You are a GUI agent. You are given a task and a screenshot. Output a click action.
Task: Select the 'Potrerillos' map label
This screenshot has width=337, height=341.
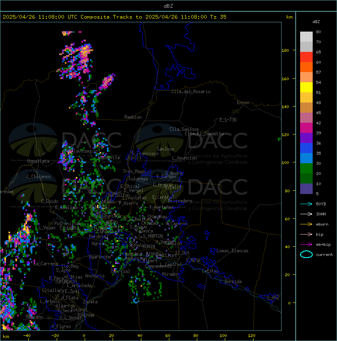click(68, 224)
